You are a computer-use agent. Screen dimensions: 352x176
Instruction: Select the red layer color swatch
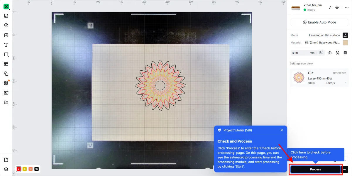coord(18,169)
